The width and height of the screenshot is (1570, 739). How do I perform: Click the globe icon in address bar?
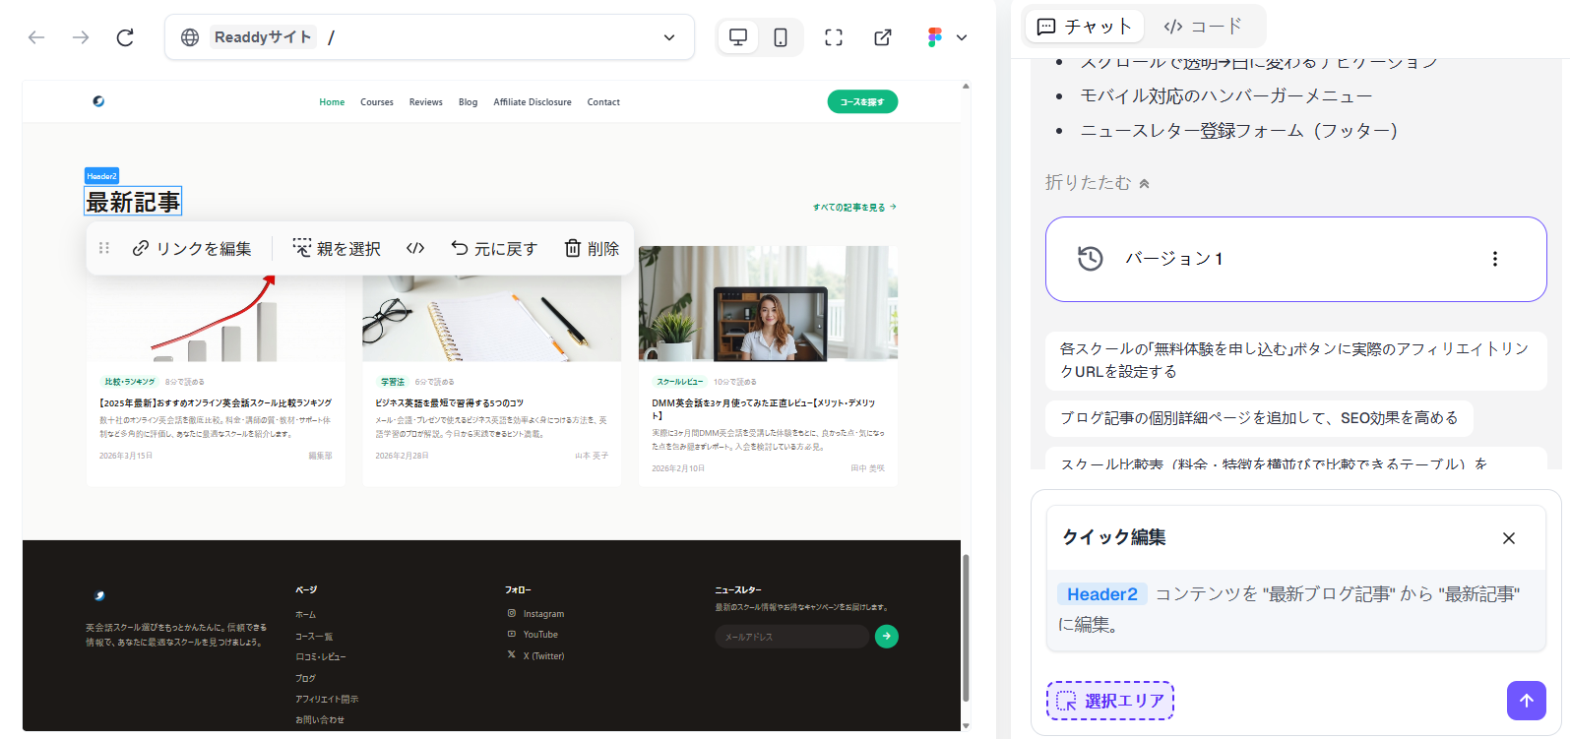(x=190, y=37)
